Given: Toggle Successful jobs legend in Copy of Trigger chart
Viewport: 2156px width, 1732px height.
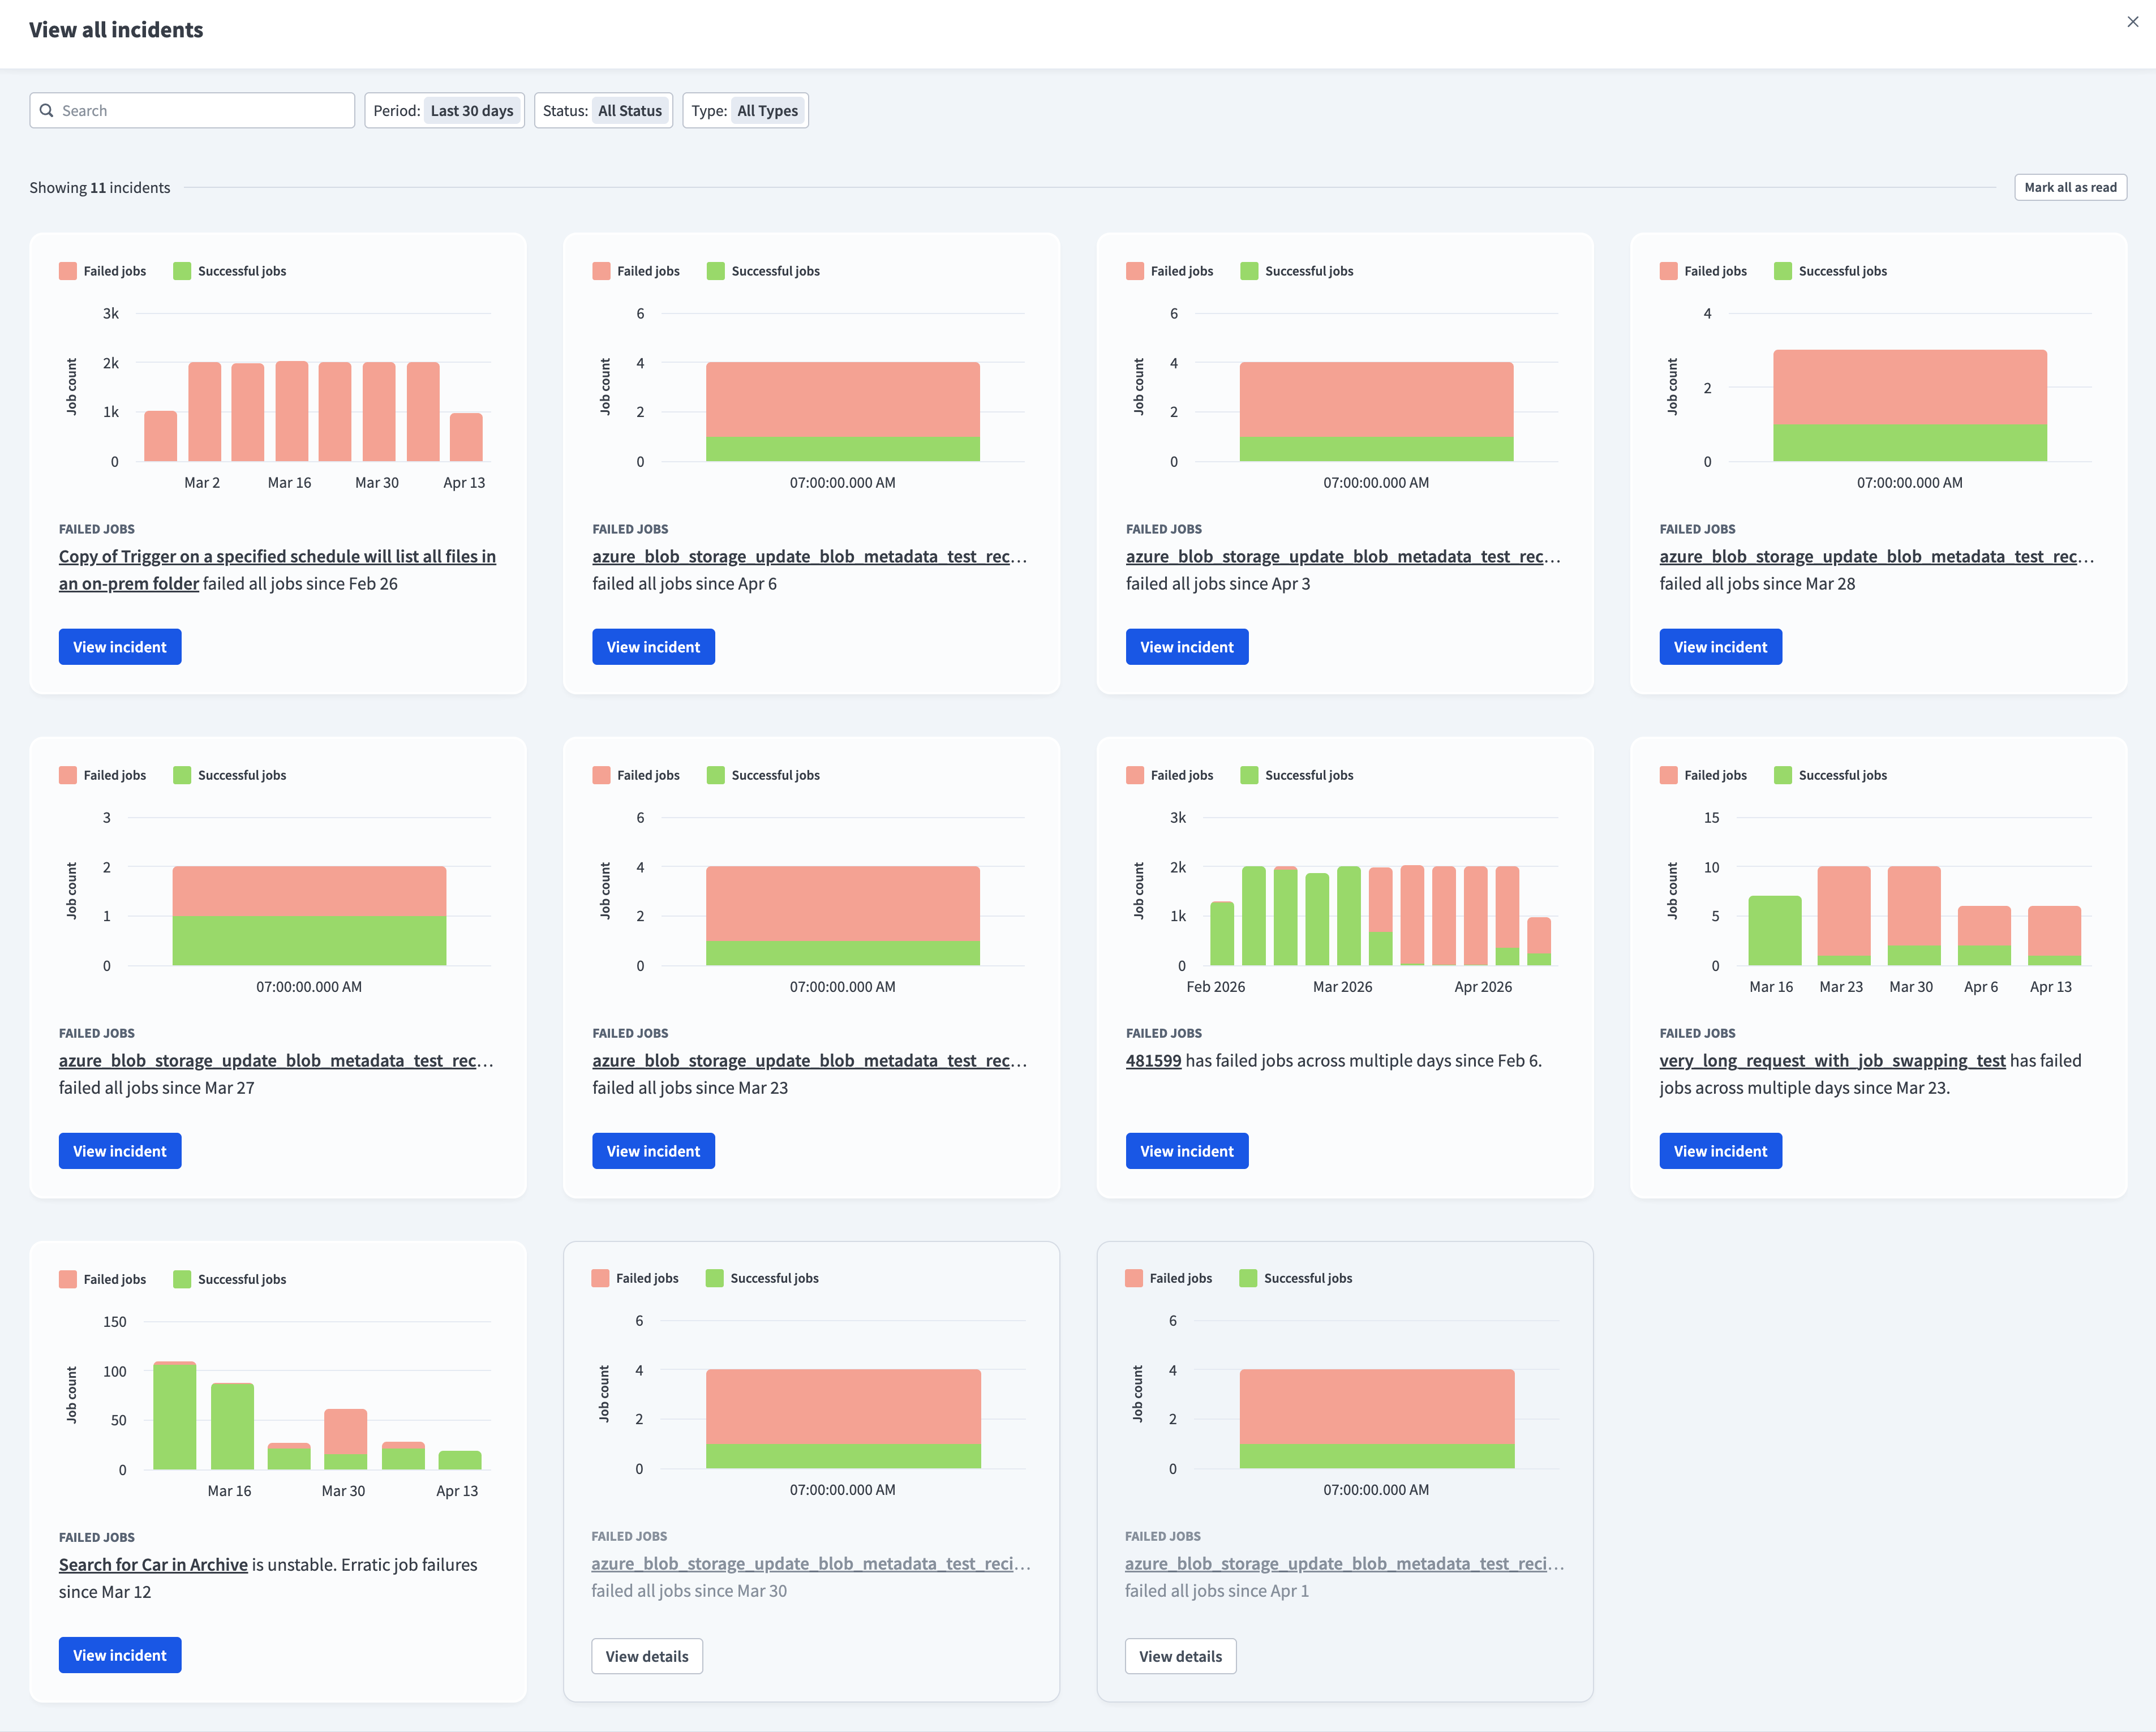Looking at the screenshot, I should (x=230, y=271).
